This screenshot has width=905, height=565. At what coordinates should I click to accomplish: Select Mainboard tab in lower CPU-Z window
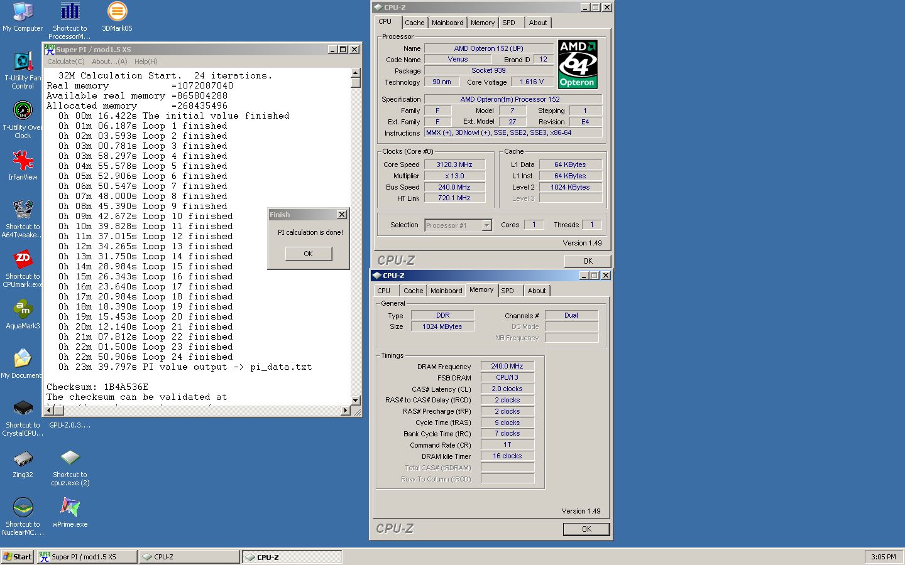click(446, 291)
